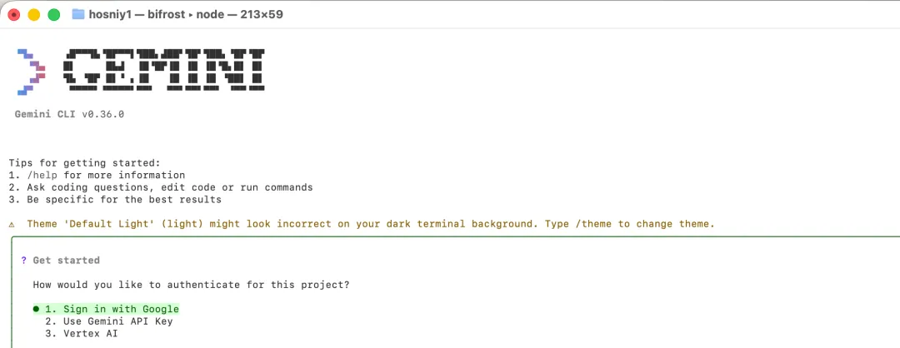Click the Gemini CLI v0.36.0 version text
900x348 pixels.
coord(69,114)
